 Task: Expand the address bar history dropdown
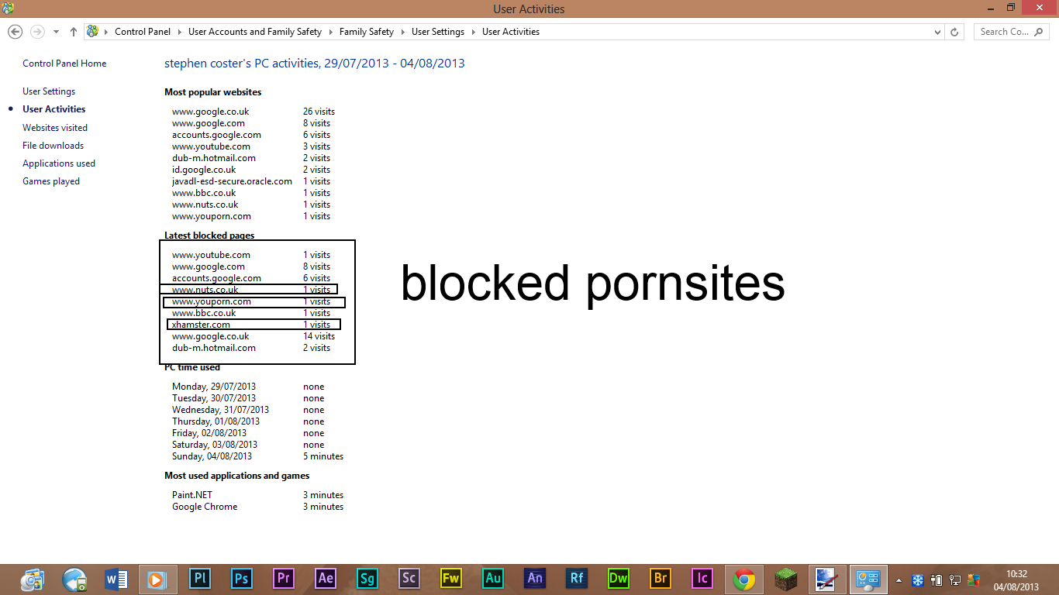(938, 32)
